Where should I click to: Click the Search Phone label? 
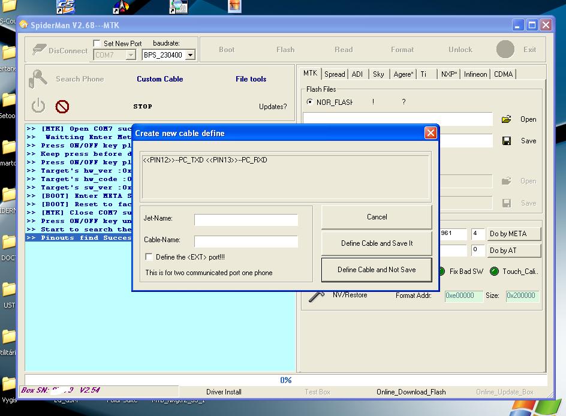click(80, 79)
